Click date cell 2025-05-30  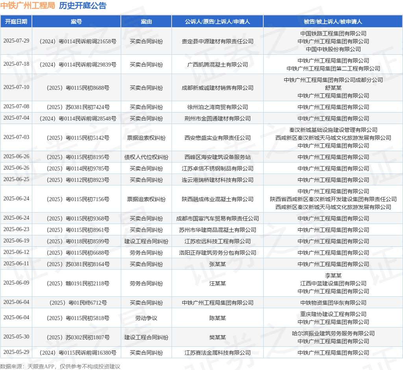[x=16, y=337]
